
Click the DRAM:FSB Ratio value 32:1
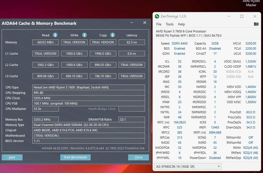pos(132,119)
